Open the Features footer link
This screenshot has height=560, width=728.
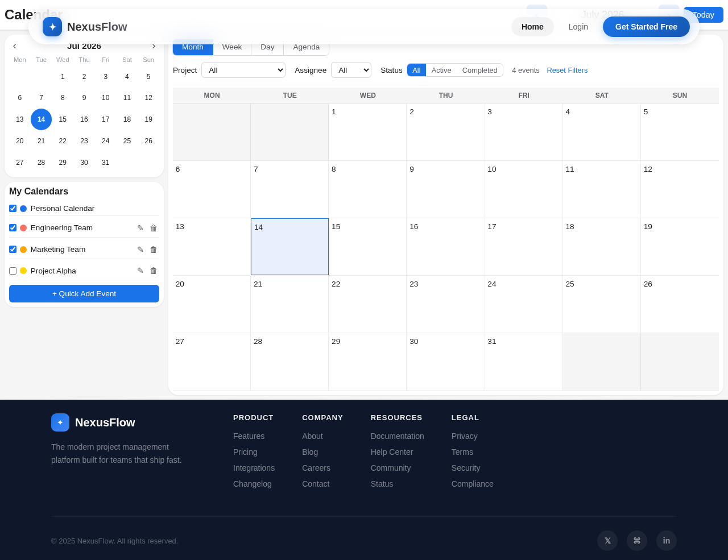coord(249,436)
